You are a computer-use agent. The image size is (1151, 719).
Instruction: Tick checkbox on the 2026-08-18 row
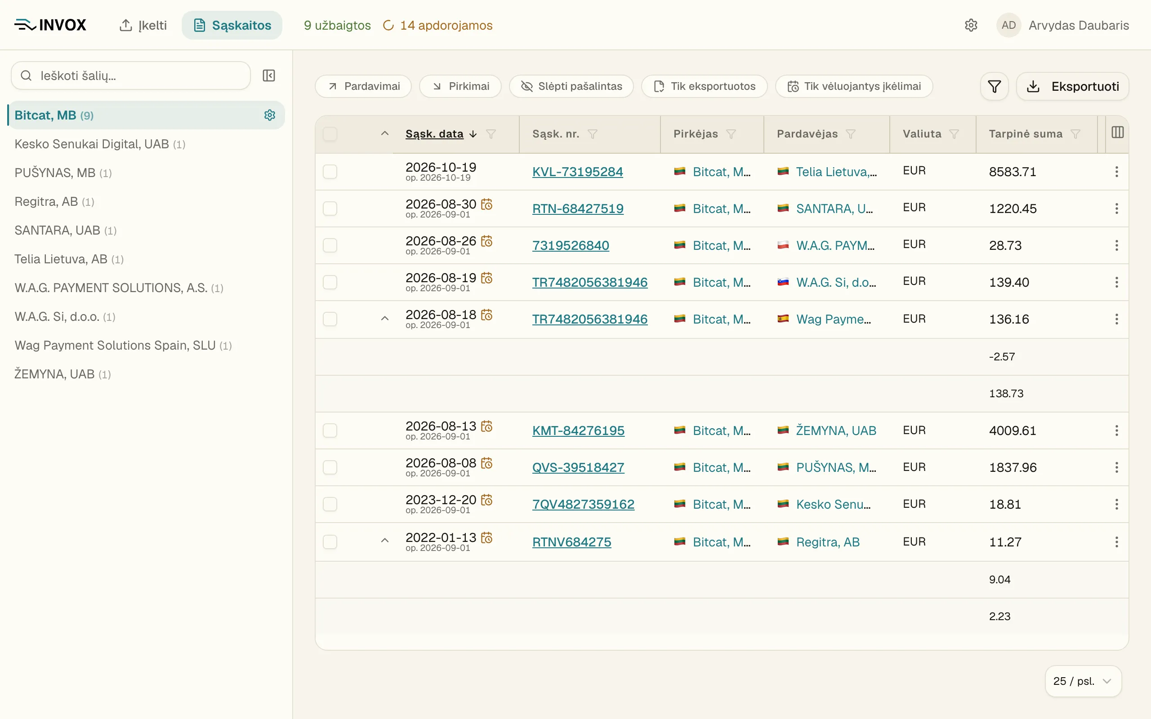click(330, 319)
